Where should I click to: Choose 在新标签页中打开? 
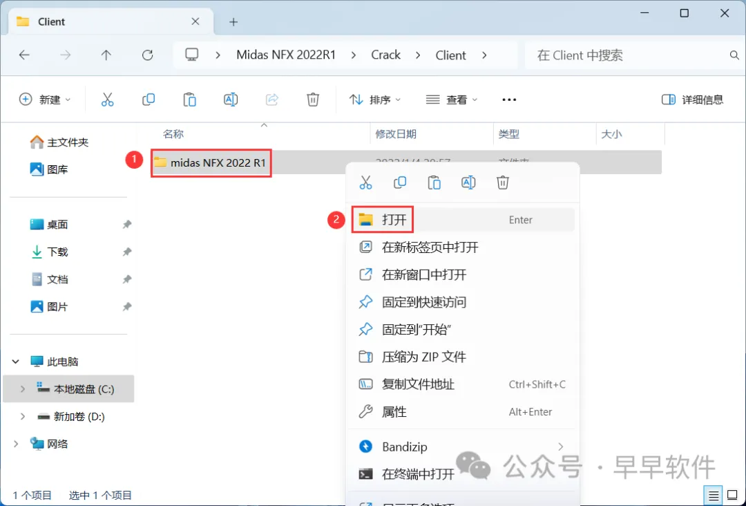point(463,247)
